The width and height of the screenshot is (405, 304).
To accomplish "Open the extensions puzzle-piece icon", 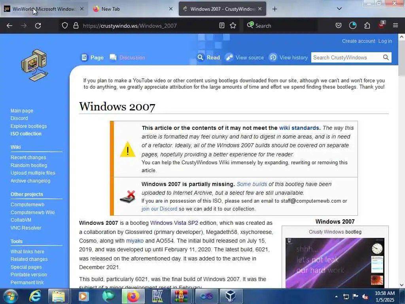I will pos(367,26).
